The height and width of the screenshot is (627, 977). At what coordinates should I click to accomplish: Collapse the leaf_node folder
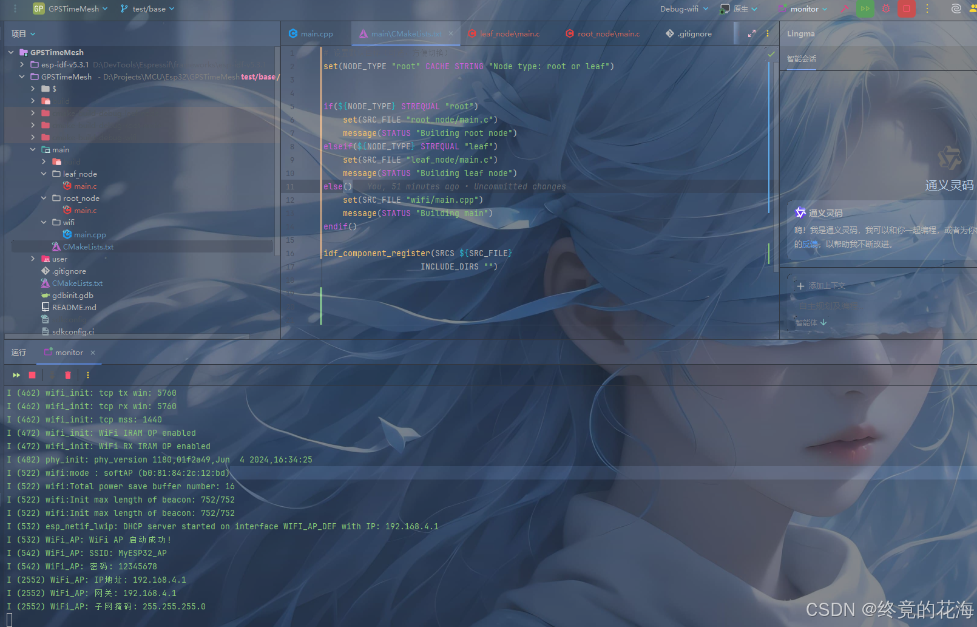point(44,174)
